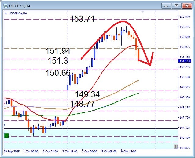
Task: Click the 9 Oct 16:00 time axis label
Action: [x=128, y=151]
